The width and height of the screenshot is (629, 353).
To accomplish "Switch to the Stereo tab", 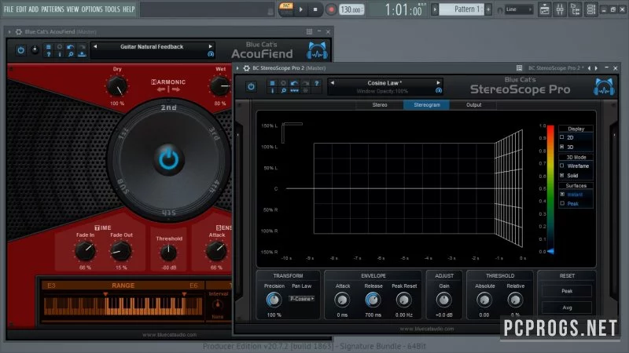I will pyautogui.click(x=380, y=105).
